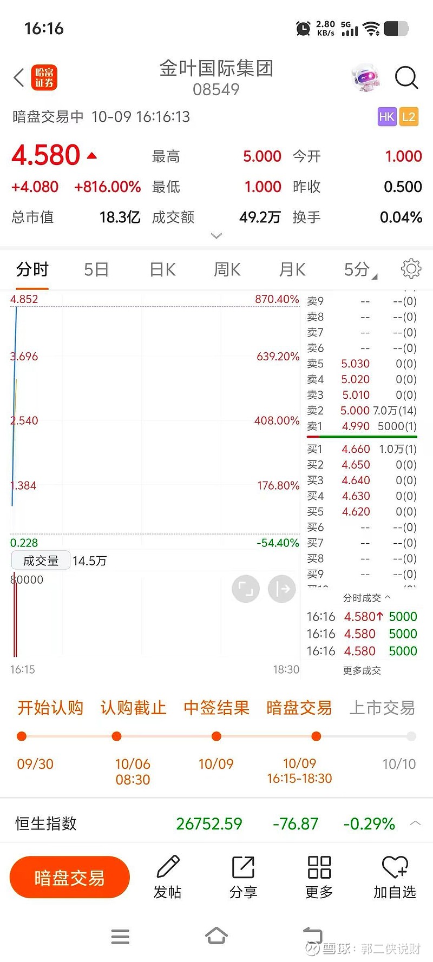Open the search magnifier icon

(x=406, y=77)
